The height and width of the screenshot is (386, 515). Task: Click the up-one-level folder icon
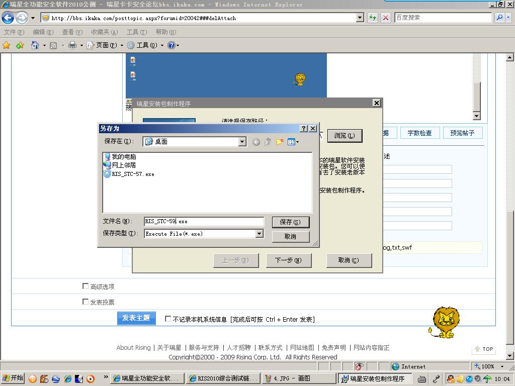pos(268,141)
